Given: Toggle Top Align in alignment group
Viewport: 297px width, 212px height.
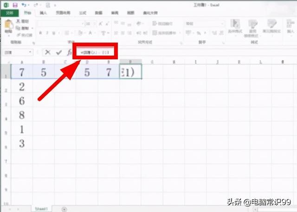Looking at the screenshot, I should [116, 23].
